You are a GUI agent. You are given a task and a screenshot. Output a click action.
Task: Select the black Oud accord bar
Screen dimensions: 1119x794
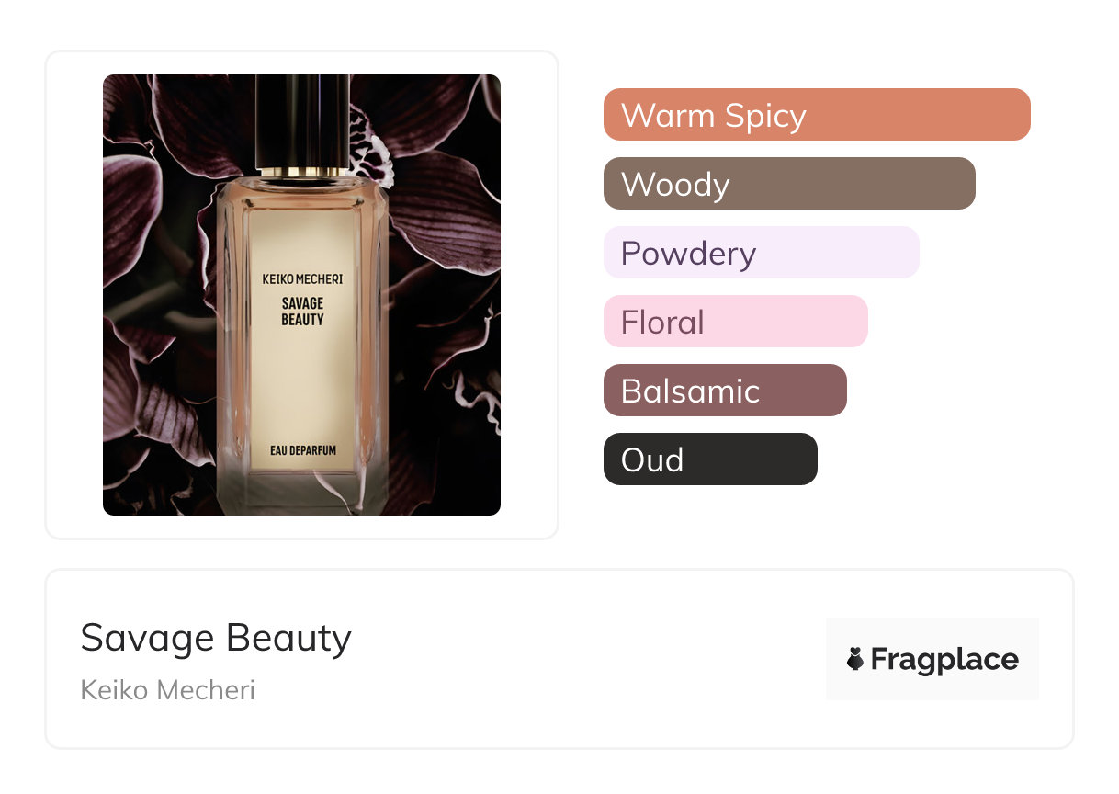[x=709, y=459]
